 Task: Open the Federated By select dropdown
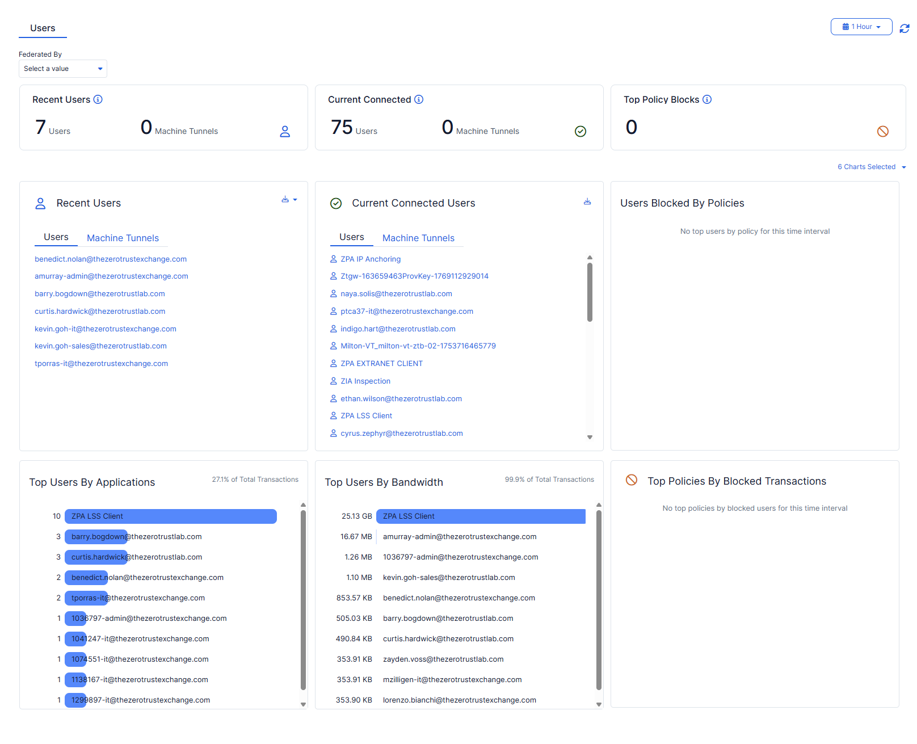[x=63, y=69]
